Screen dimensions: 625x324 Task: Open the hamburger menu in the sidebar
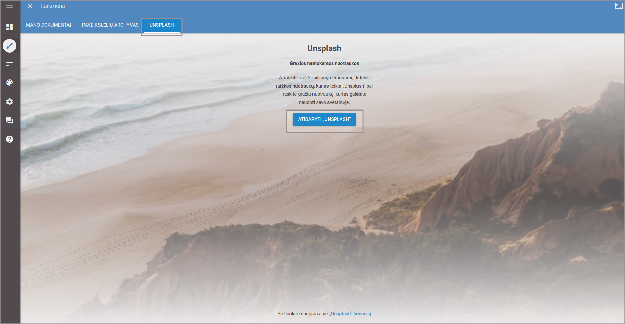tap(10, 6)
